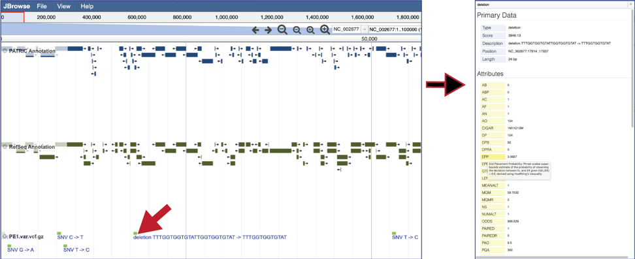Click the AF attribute label
Screen dimensions: 635x259
pyautogui.click(x=493, y=106)
